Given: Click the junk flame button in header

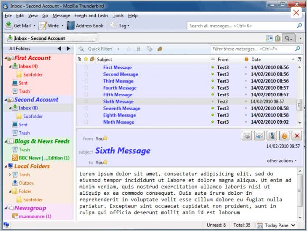Looking at the screenshot, I should click(285, 136).
